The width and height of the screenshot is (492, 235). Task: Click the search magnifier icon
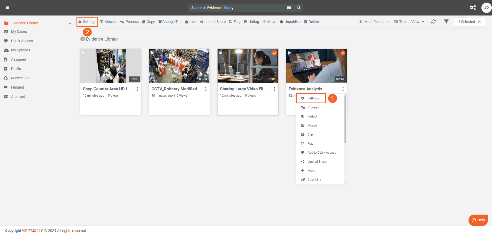click(x=298, y=7)
